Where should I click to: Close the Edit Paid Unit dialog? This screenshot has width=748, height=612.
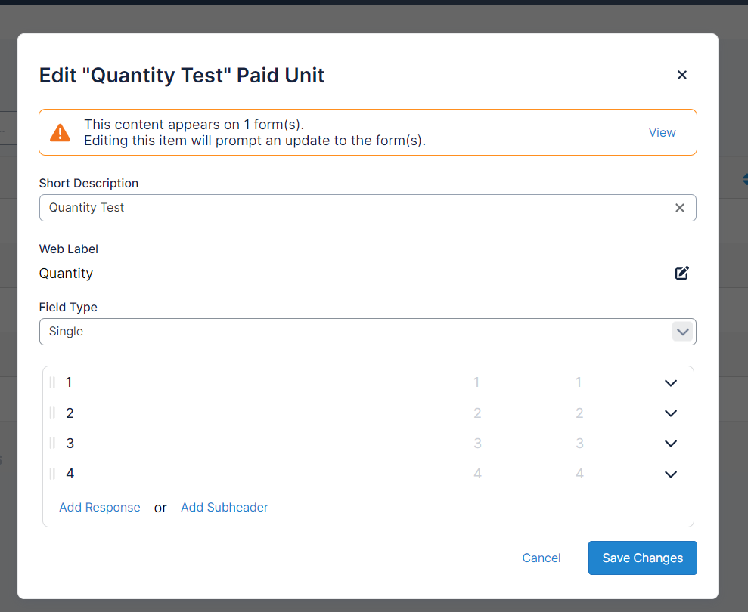(681, 75)
